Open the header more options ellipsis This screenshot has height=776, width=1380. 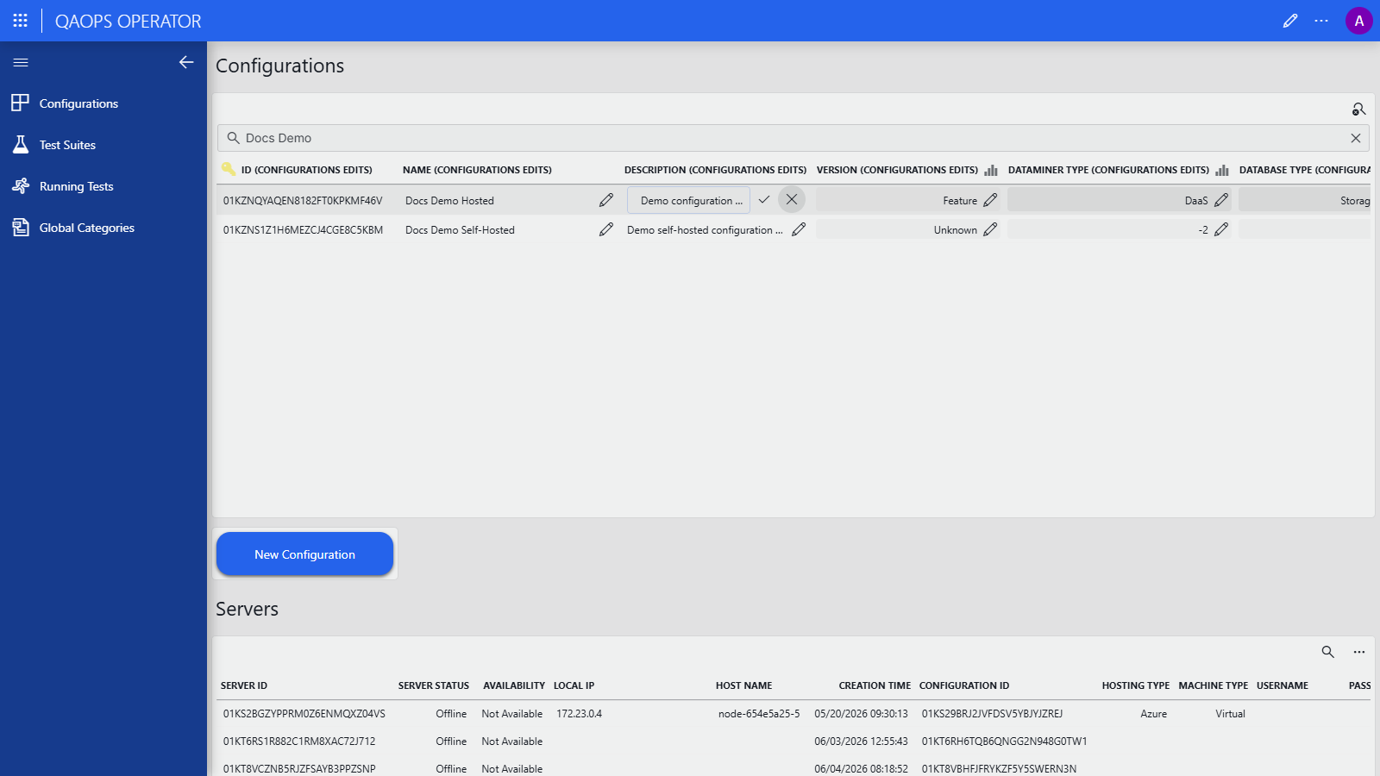point(1321,21)
